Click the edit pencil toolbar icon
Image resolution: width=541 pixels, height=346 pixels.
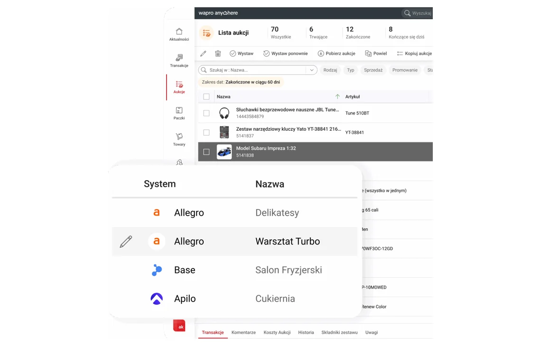(x=203, y=54)
